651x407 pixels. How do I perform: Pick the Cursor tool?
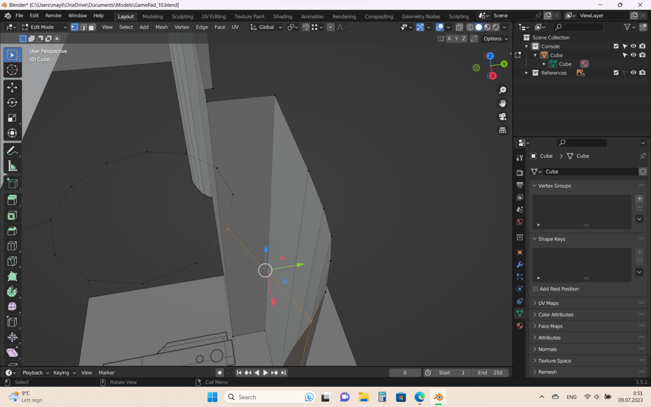pyautogui.click(x=12, y=70)
